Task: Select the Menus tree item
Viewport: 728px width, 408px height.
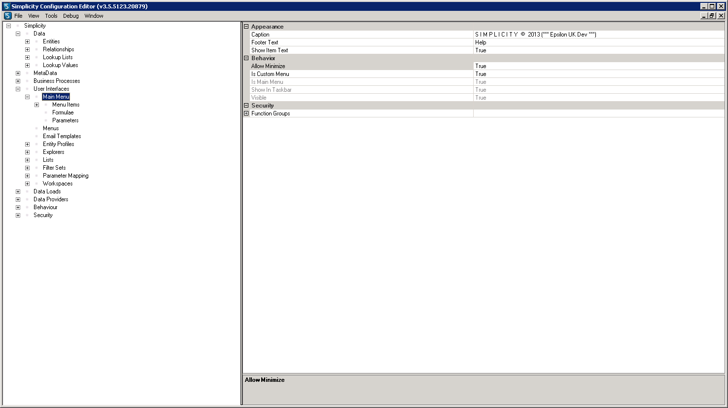Action: [x=51, y=128]
